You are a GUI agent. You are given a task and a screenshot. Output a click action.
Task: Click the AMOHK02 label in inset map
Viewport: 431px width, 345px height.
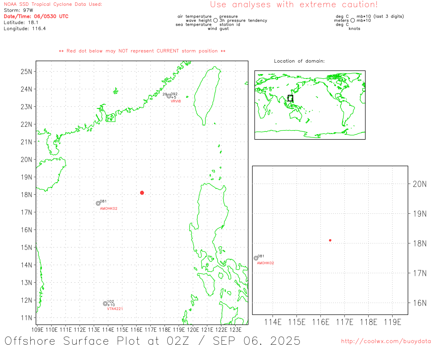point(266,263)
